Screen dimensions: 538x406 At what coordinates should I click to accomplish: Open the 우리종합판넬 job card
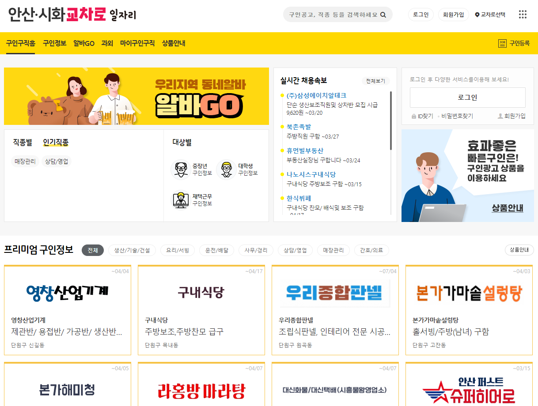point(335,310)
